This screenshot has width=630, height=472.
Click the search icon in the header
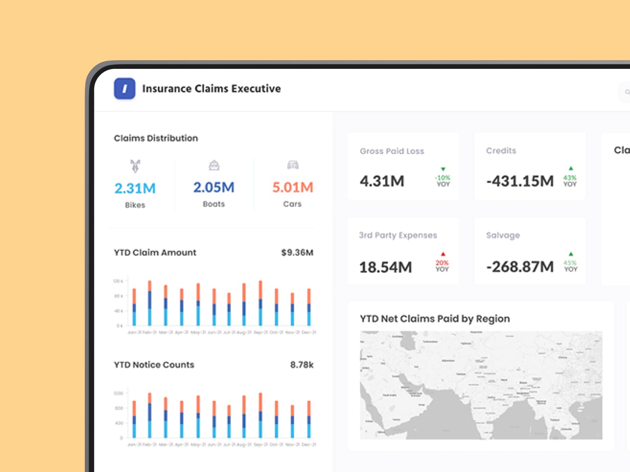click(627, 92)
